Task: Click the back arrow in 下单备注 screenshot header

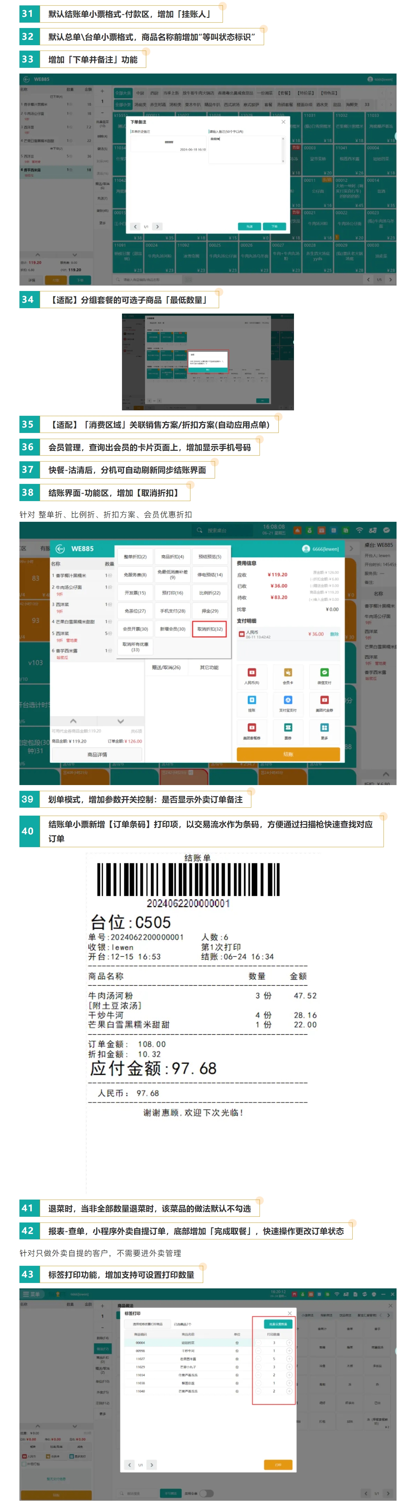Action: [26, 79]
